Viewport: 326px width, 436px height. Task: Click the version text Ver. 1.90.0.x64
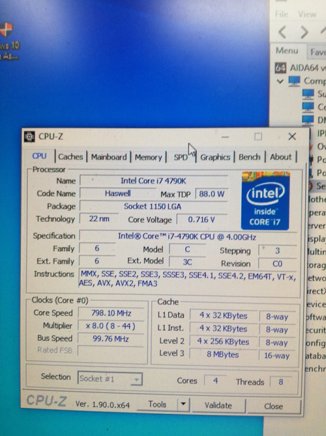click(x=102, y=405)
